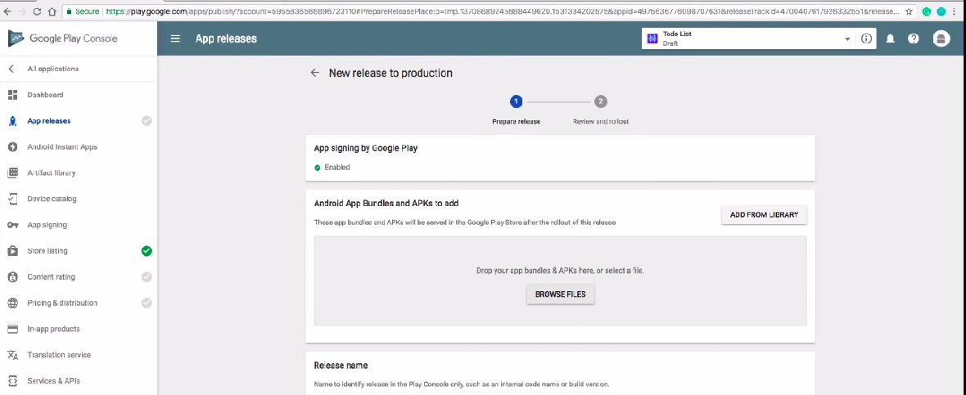Click the hamburger menu icon
Viewport: 966px width, 395px height.
[175, 38]
